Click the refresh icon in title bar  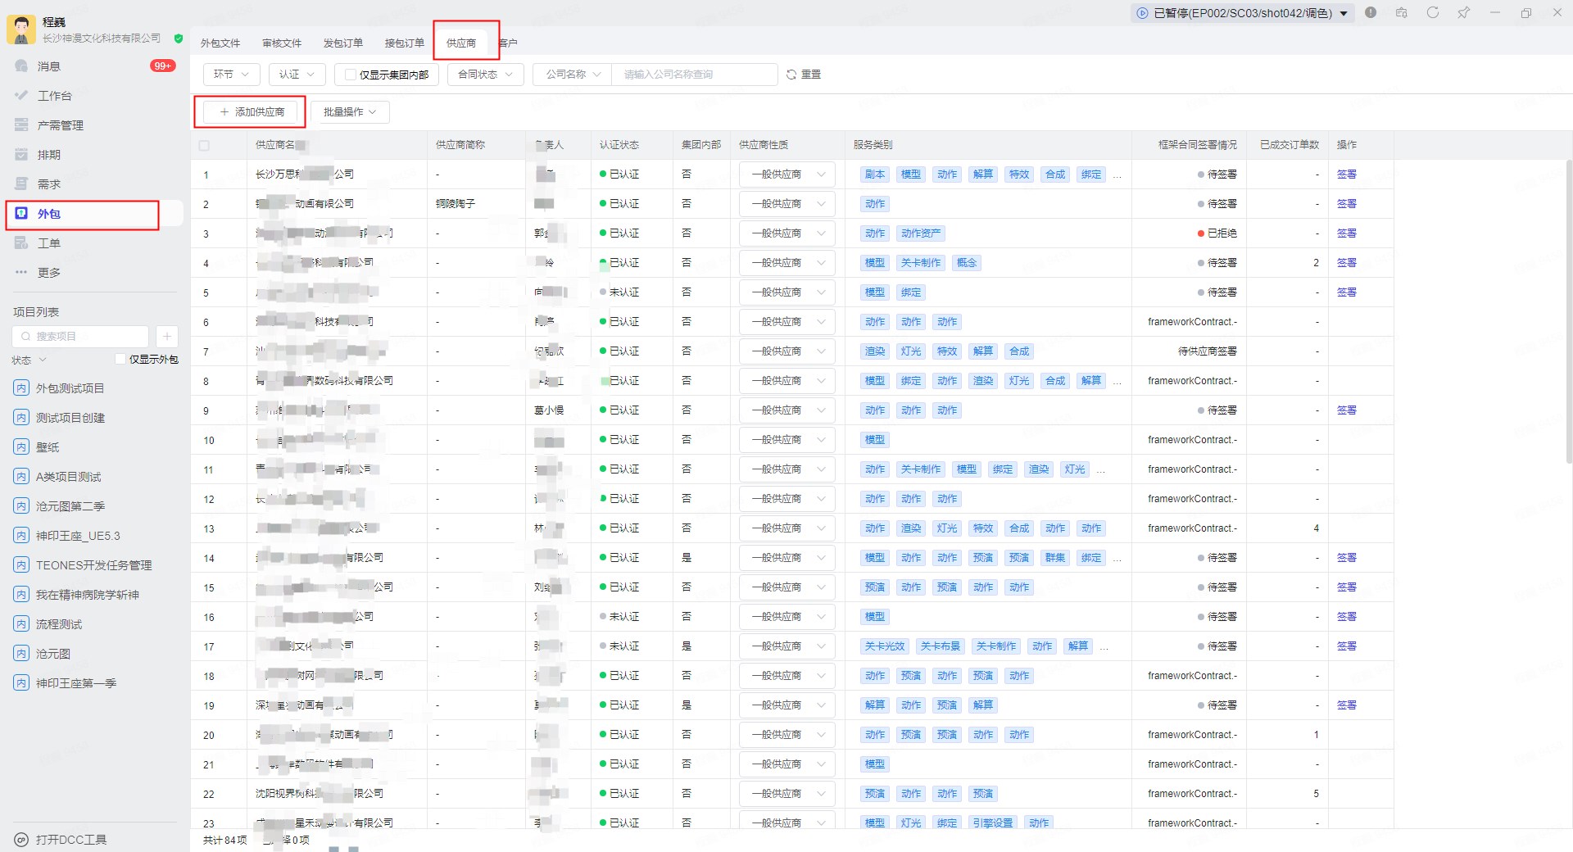(x=1432, y=13)
